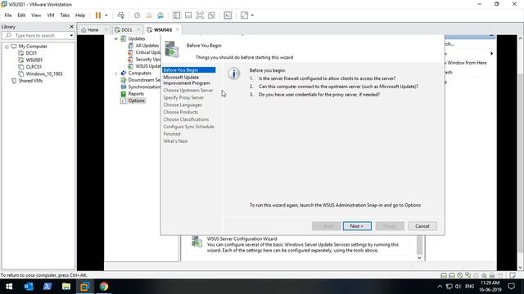524x294 pixels.
Task: Close the WSUS01 tab
Action: pyautogui.click(x=178, y=29)
